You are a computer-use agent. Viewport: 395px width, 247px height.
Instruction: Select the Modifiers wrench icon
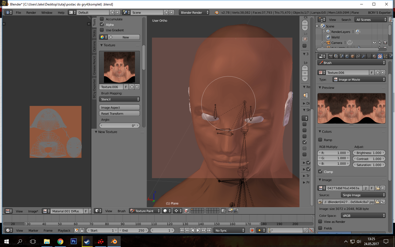(363, 56)
